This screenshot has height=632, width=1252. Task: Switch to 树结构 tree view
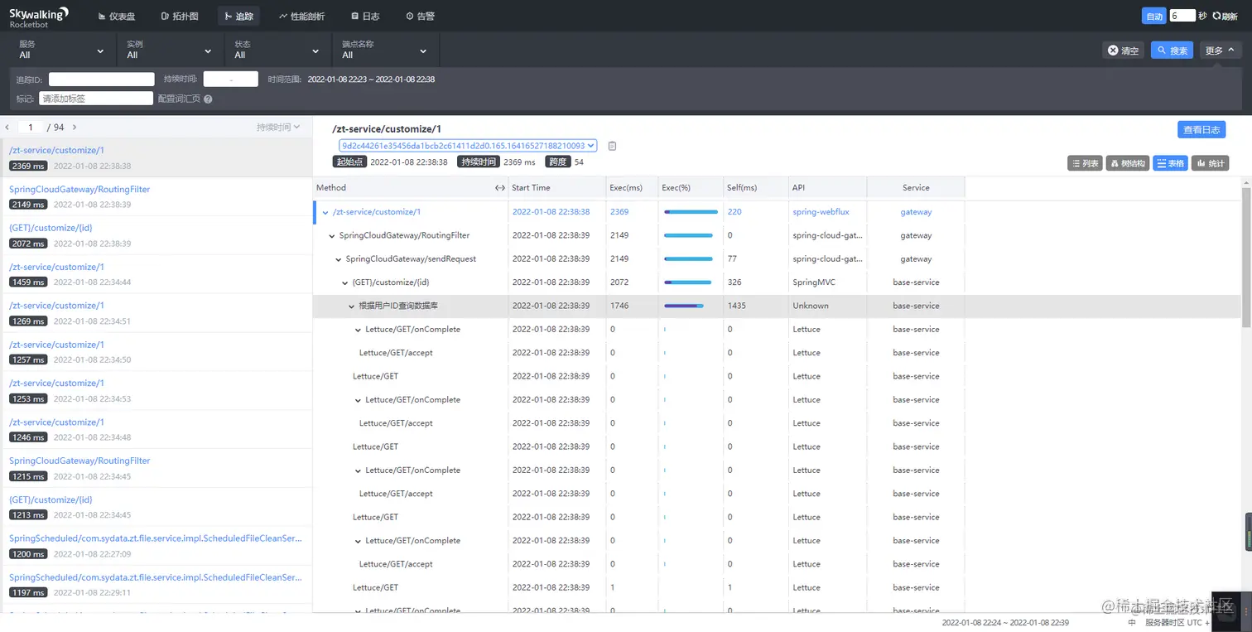(1128, 163)
